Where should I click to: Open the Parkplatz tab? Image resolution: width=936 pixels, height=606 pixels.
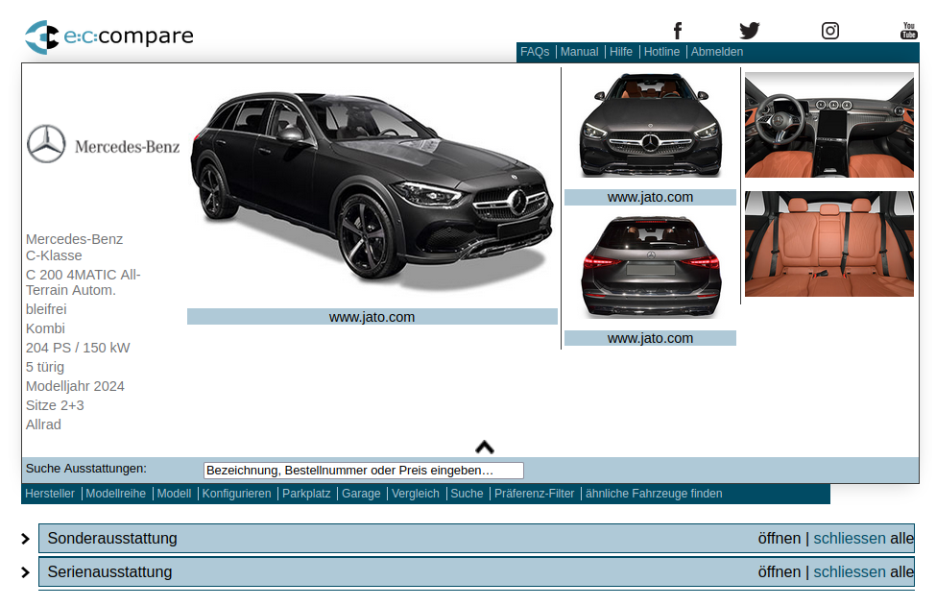click(x=306, y=494)
